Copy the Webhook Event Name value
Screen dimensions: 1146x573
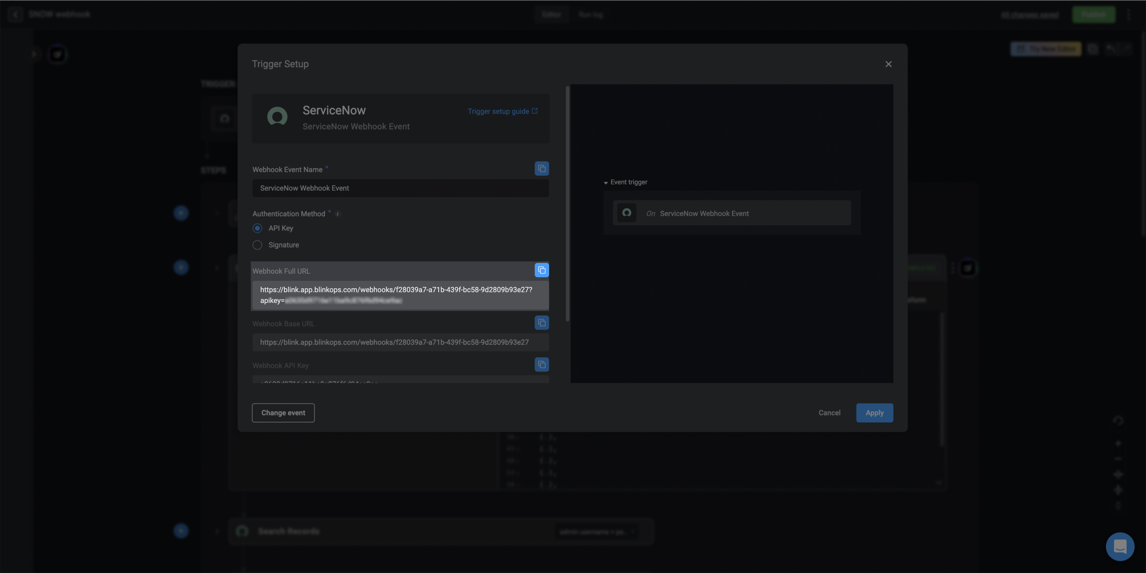tap(541, 168)
